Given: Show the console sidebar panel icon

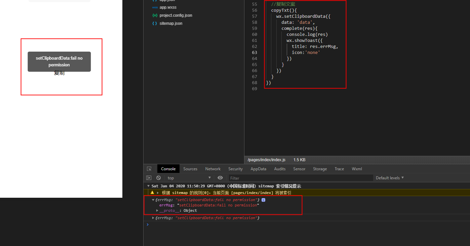Looking at the screenshot, I should pos(149,178).
